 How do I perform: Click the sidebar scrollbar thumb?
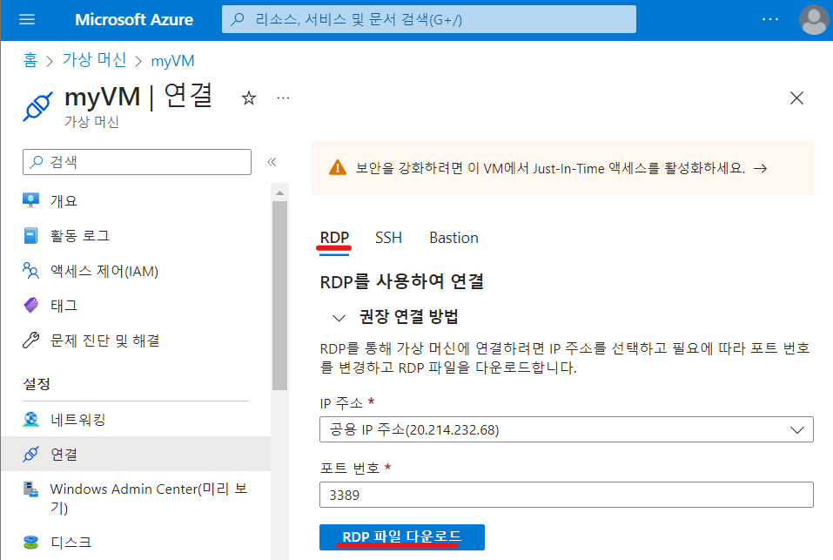pyautogui.click(x=279, y=295)
